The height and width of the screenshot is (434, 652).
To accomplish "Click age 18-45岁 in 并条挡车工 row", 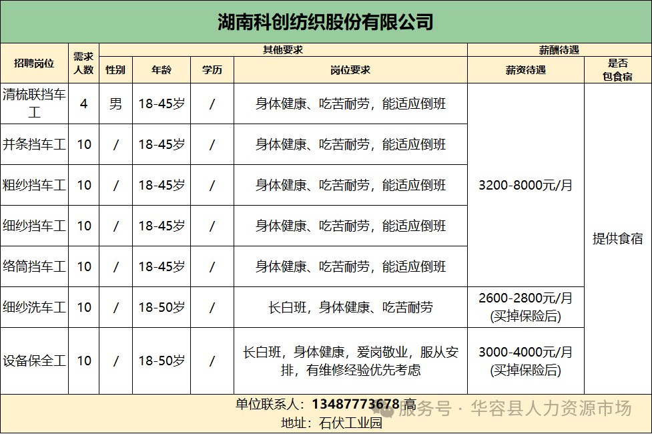I will coord(161,144).
